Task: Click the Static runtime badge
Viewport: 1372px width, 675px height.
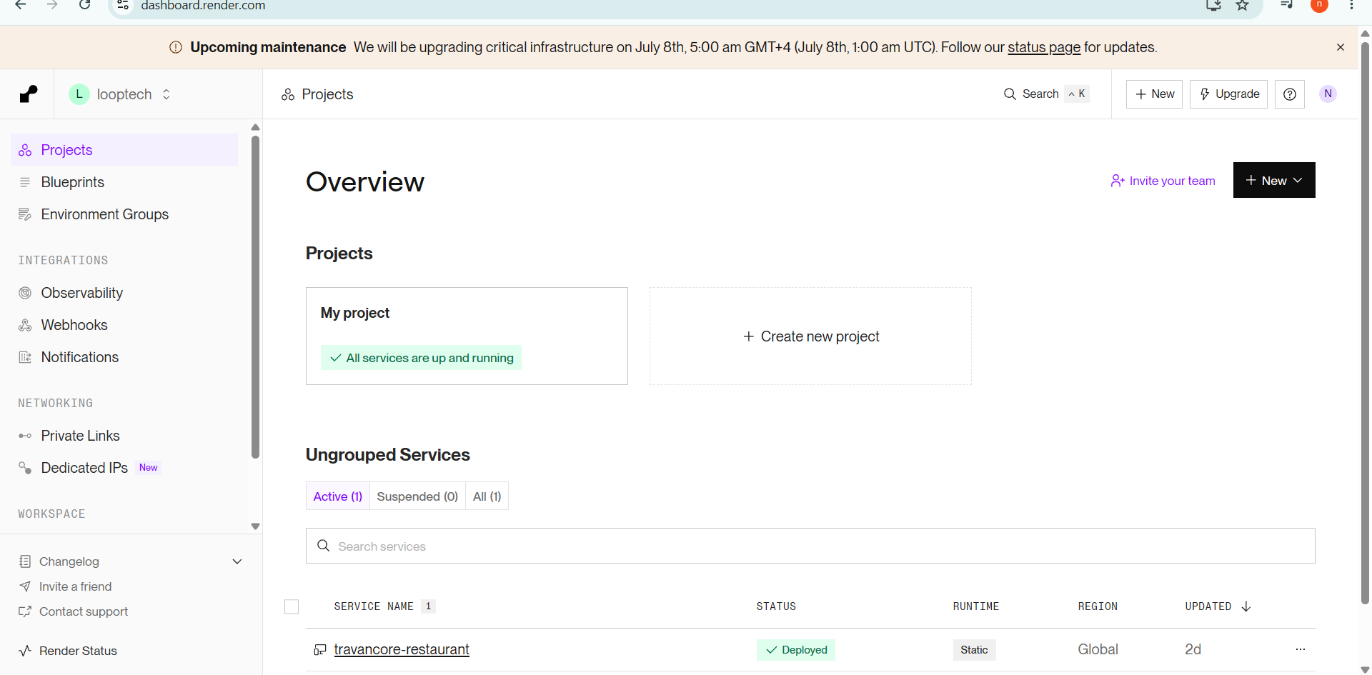Action: 974,649
